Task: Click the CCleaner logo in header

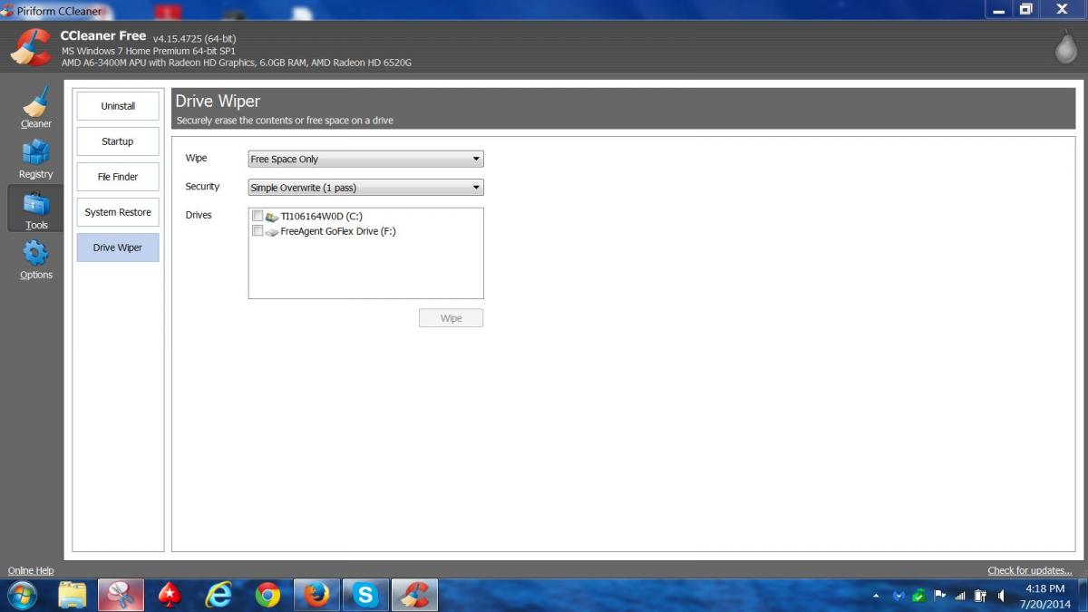Action: (x=31, y=47)
